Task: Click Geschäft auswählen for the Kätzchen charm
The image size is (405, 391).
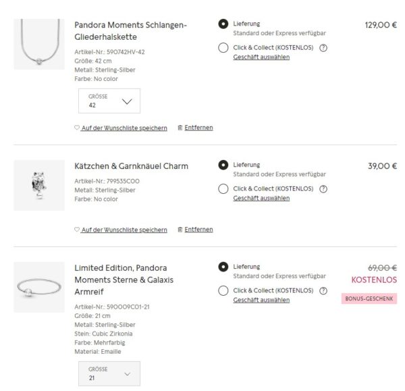Action: point(261,198)
